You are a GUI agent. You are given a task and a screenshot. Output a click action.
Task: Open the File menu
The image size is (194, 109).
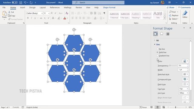4,7
